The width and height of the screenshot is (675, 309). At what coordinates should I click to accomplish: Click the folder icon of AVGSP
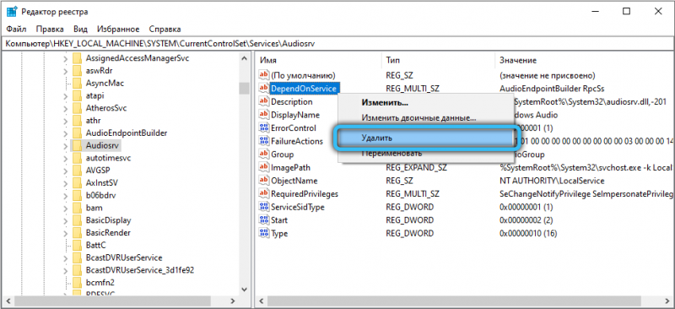point(77,171)
